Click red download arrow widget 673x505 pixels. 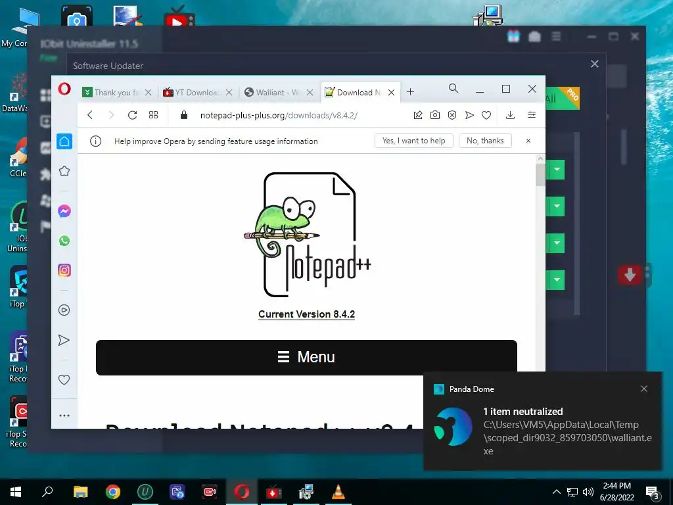[x=630, y=275]
